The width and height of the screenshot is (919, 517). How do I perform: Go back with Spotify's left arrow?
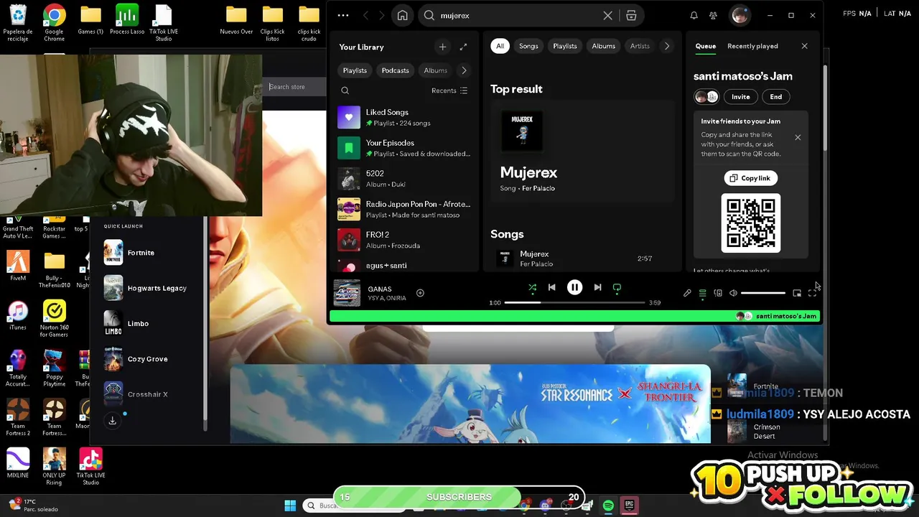click(365, 15)
